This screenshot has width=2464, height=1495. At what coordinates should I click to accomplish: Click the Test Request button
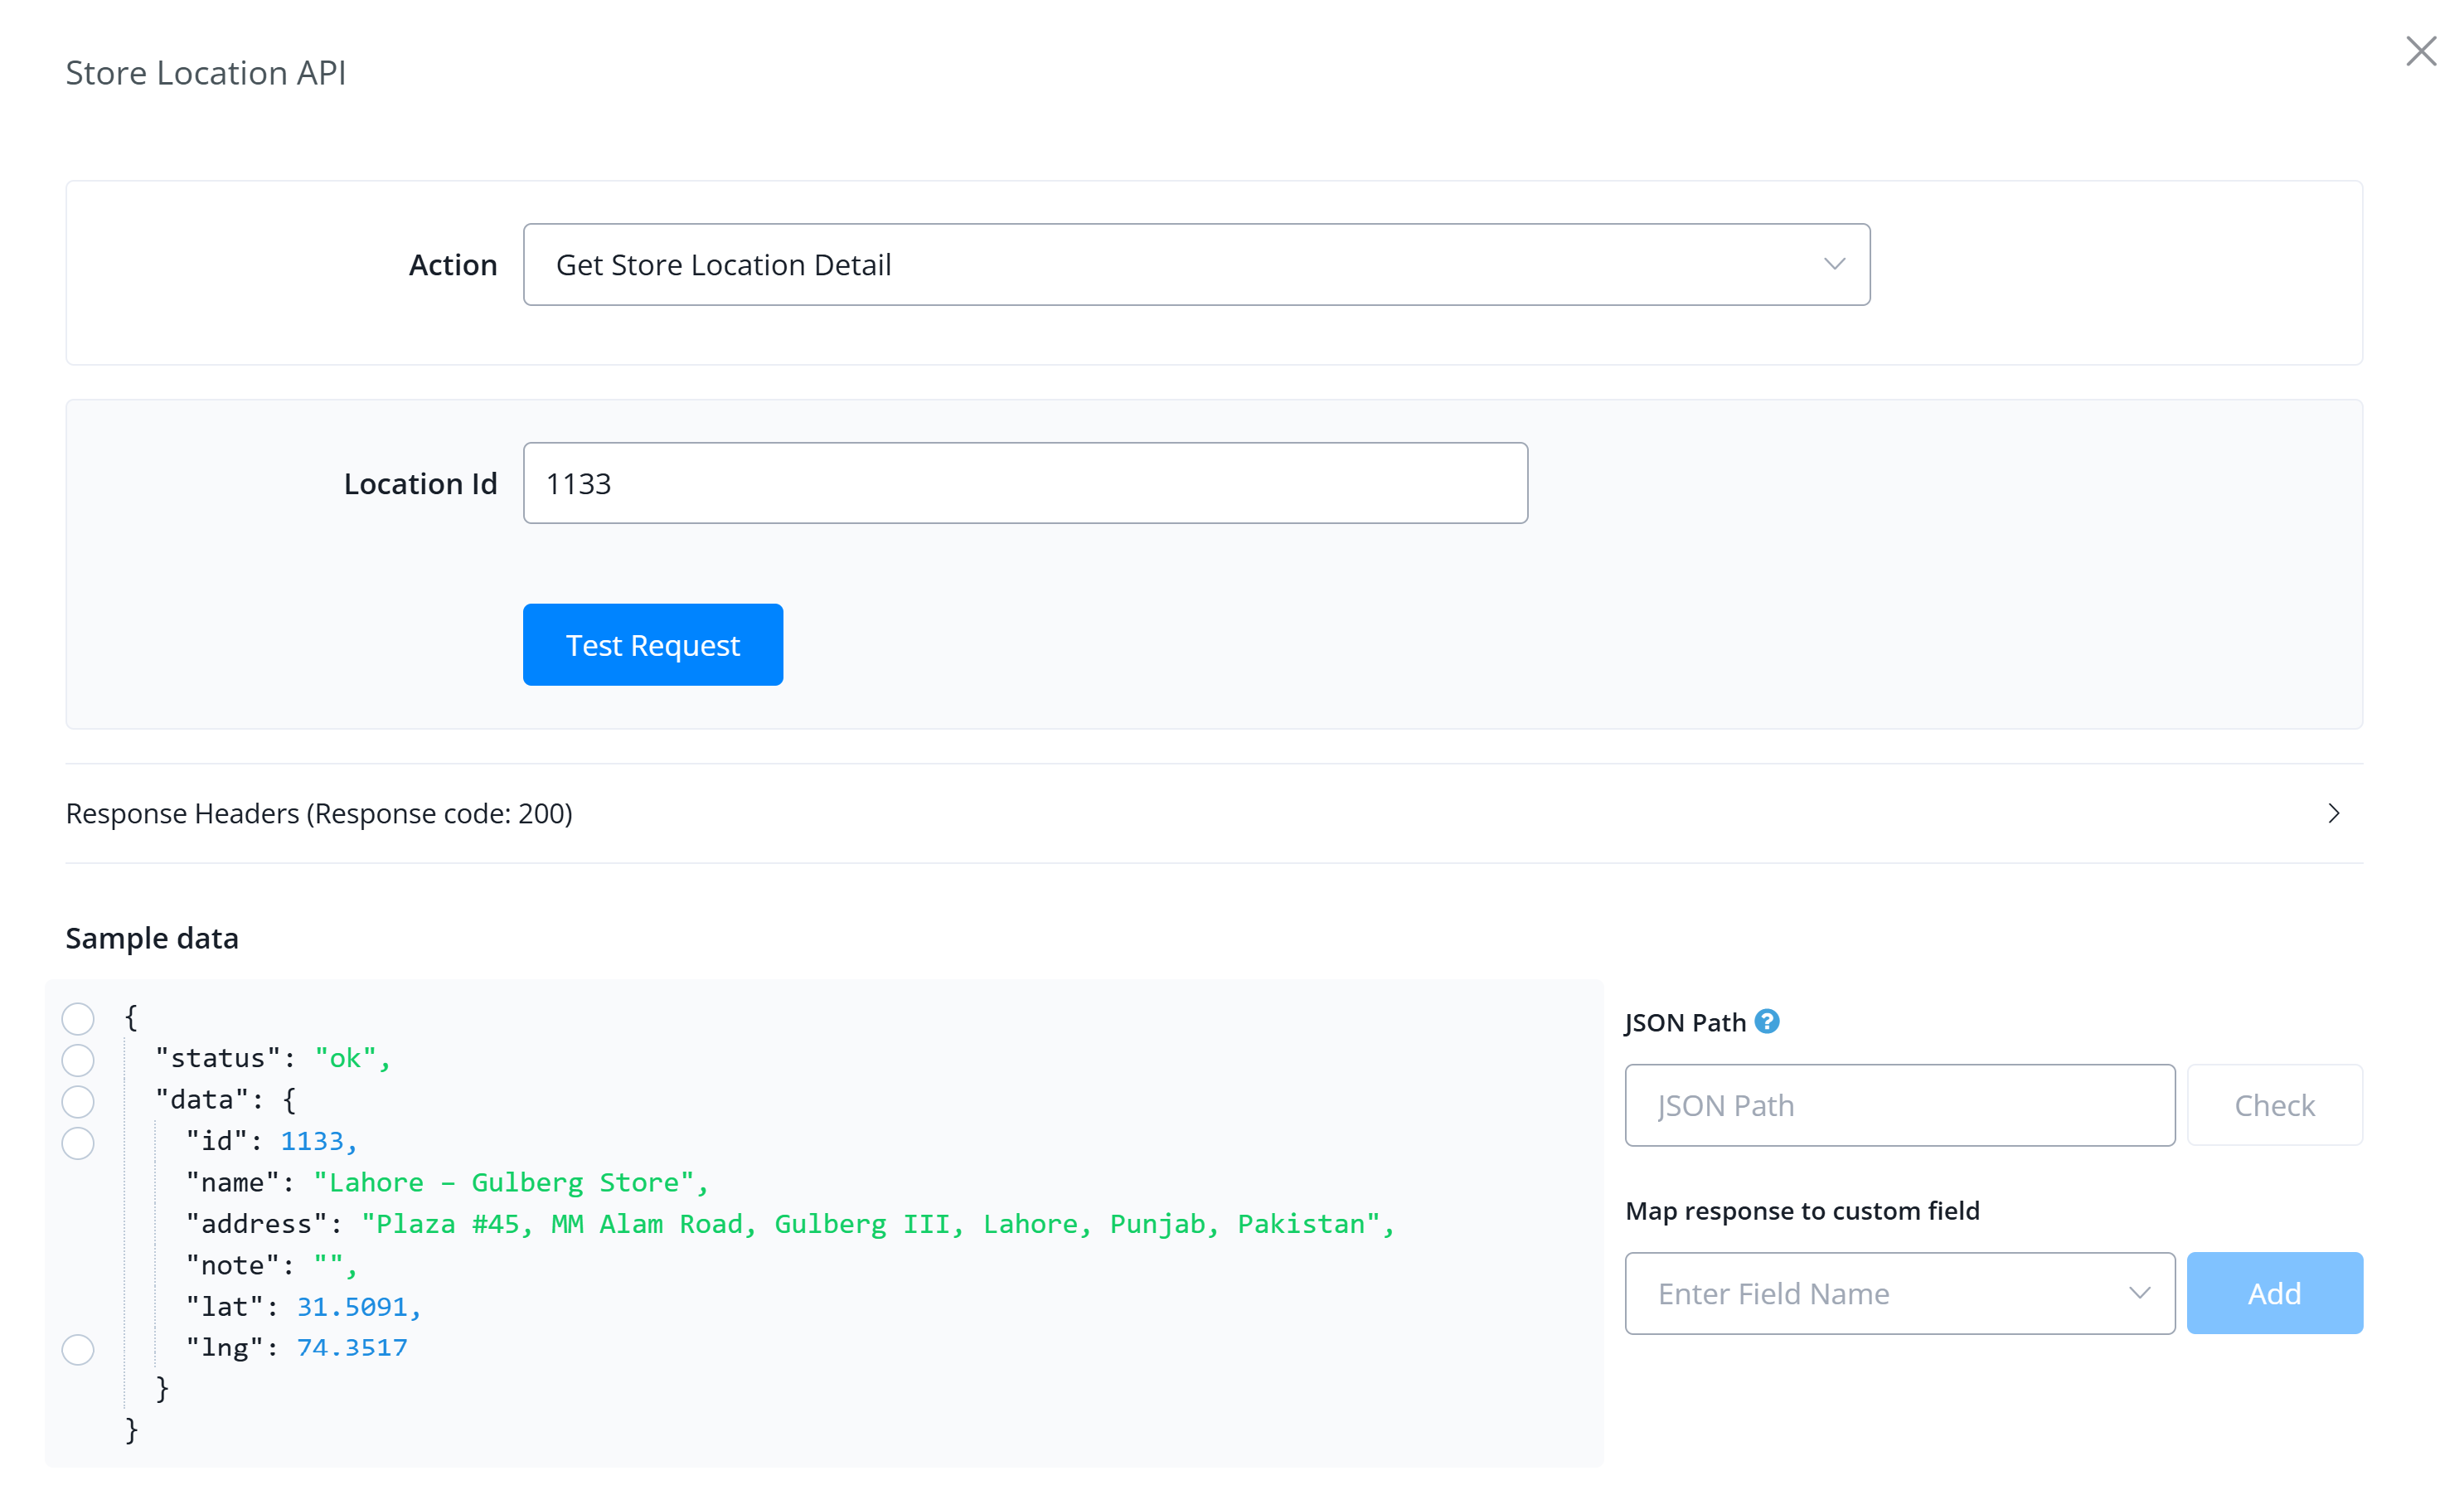[x=653, y=644]
